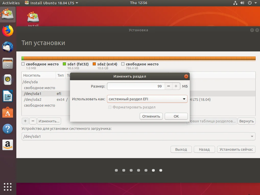Screen dimensions: 260x195
Task: Select the /dev/sda1 partition row
Action: (46, 94)
